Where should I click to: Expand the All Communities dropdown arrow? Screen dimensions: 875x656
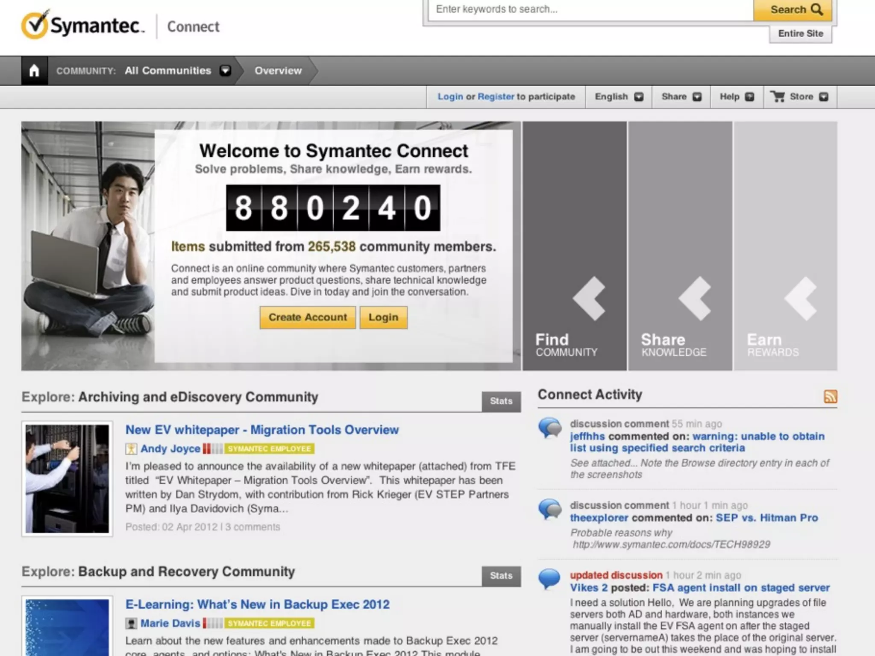(225, 70)
